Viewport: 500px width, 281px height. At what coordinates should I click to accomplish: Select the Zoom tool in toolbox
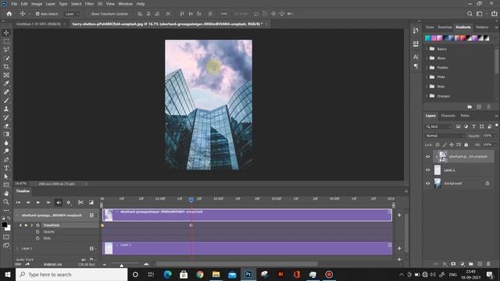pos(6,201)
